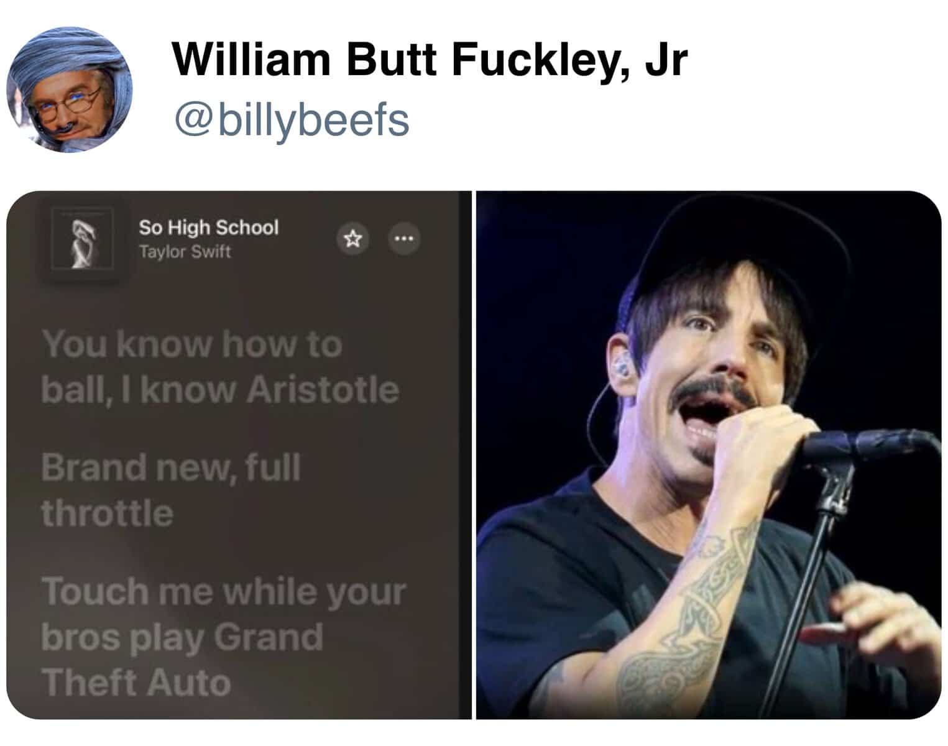
Task: Open the three-dot more options button
Action: [404, 239]
